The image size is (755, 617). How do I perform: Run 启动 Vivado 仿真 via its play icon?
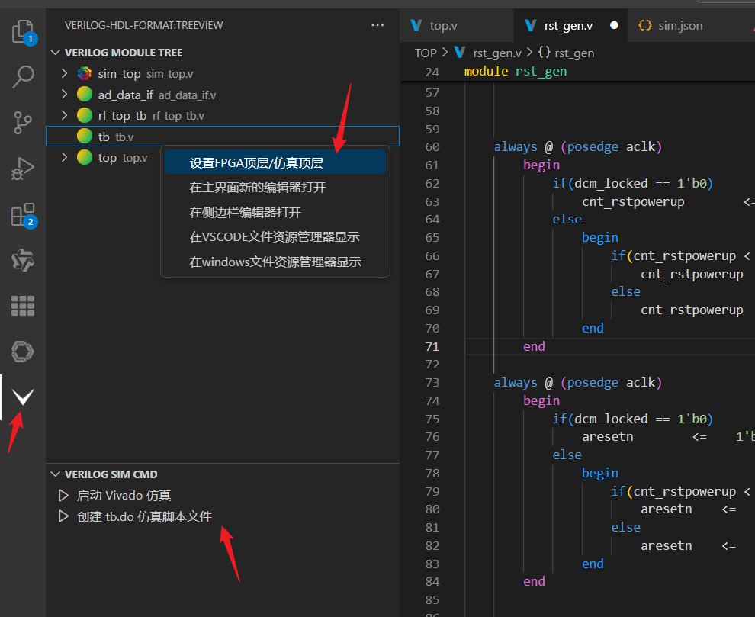(63, 494)
